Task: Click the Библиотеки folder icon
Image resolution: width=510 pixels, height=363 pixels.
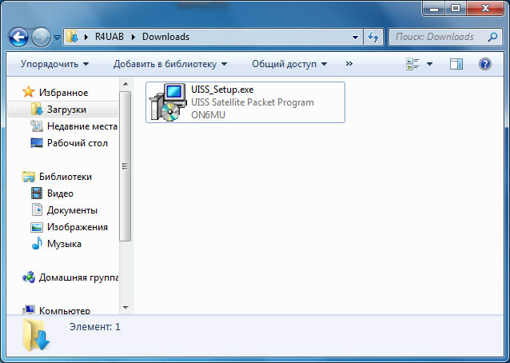Action: pos(29,177)
